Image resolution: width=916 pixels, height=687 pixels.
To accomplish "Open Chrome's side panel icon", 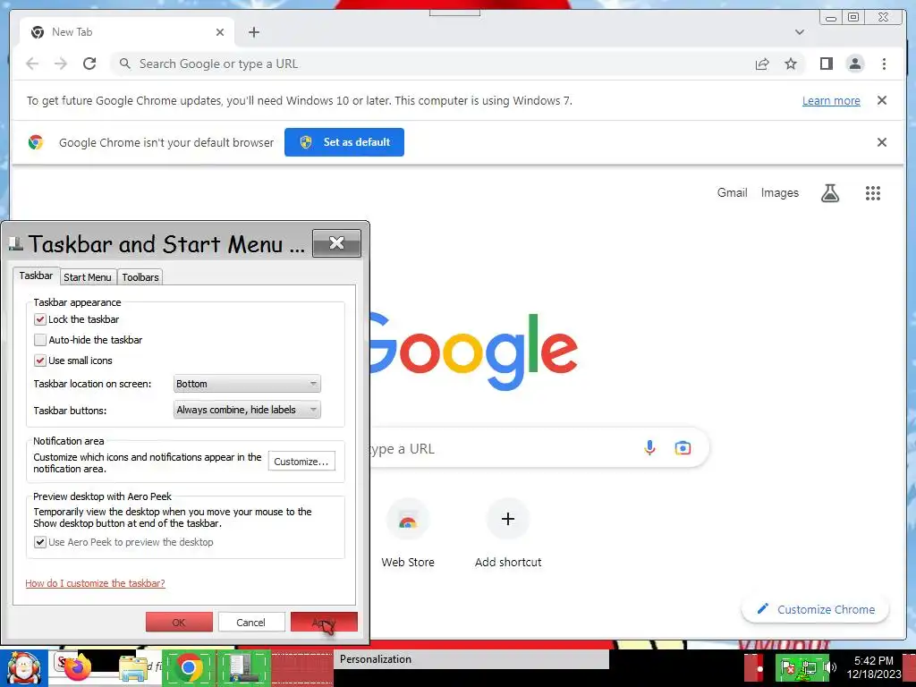I will tap(826, 64).
